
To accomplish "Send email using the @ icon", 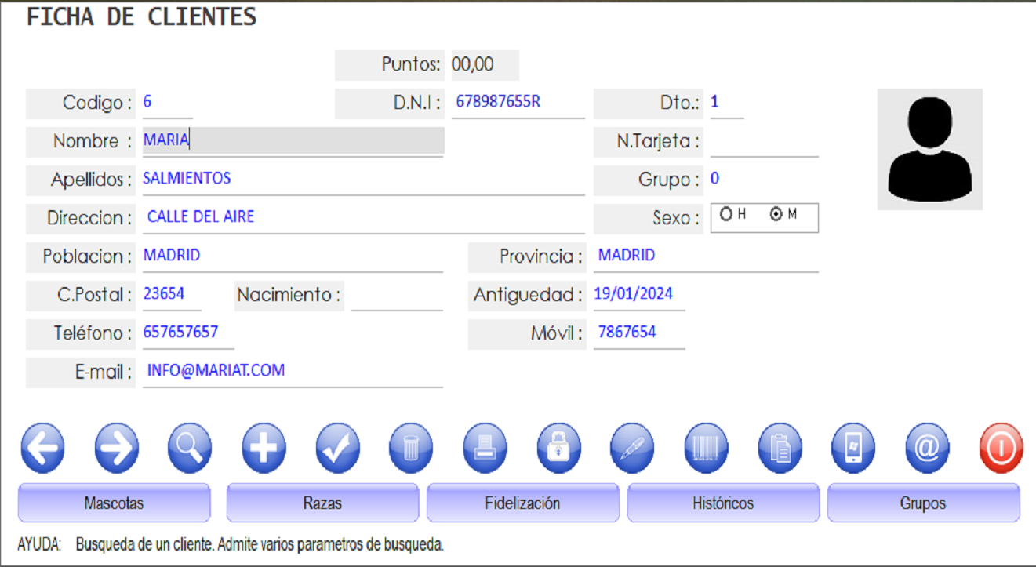I will click(x=927, y=449).
